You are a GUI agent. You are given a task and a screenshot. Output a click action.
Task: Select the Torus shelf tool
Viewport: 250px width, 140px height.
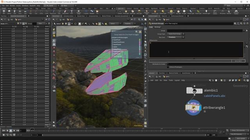pyautogui.click(x=20, y=12)
